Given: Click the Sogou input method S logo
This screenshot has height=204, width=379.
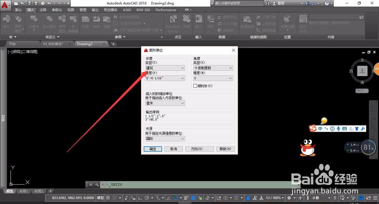Looking at the screenshot, I should [x=313, y=128].
